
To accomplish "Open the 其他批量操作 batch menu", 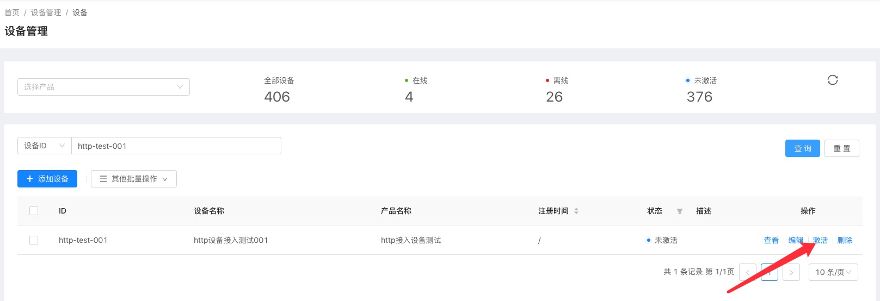I will (x=134, y=179).
